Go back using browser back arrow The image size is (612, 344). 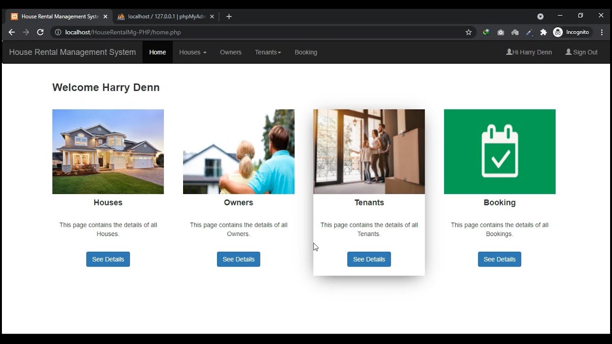coord(11,32)
